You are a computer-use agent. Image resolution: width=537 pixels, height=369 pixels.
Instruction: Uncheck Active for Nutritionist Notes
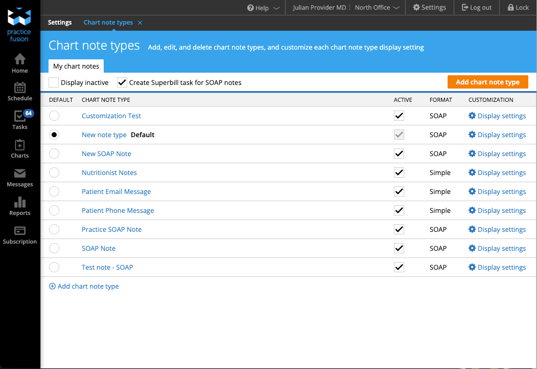(399, 172)
